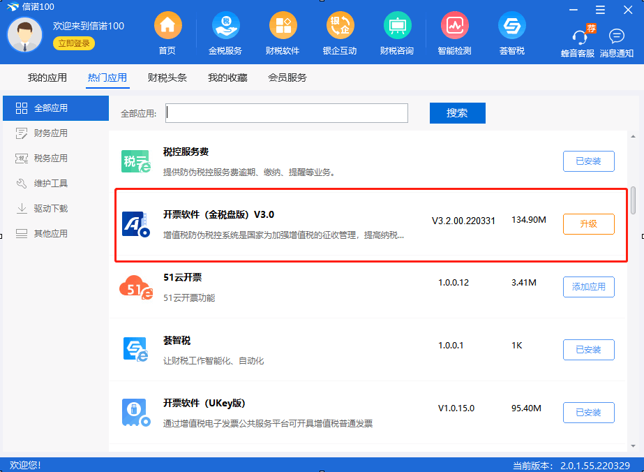Open the hamburger menu in title bar
Screen dimensions: 644x472
601,10
